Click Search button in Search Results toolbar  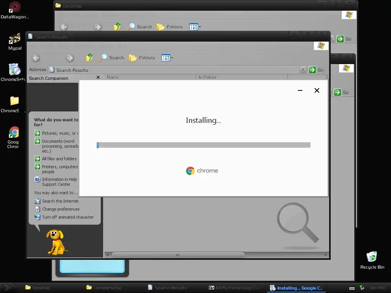pyautogui.click(x=111, y=58)
